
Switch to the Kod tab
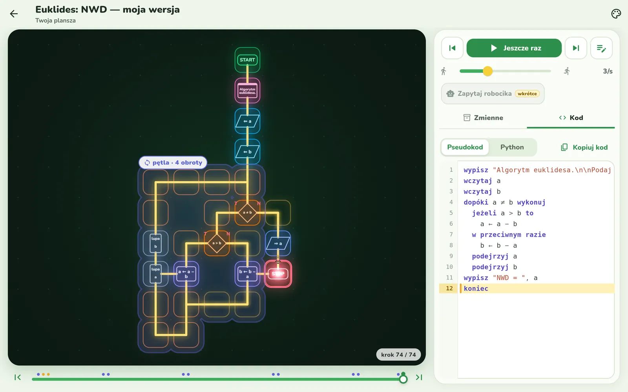571,118
